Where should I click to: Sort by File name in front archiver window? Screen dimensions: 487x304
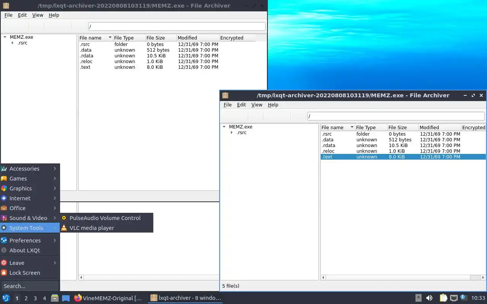[x=337, y=128]
